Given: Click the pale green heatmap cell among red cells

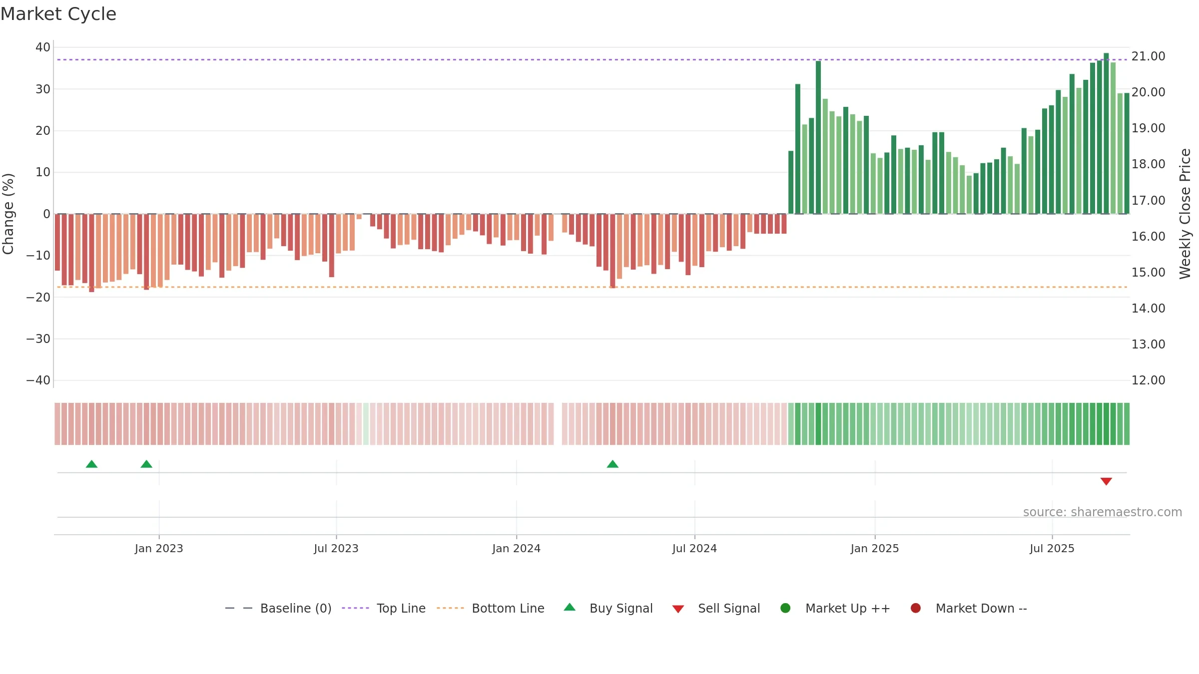Looking at the screenshot, I should (366, 424).
